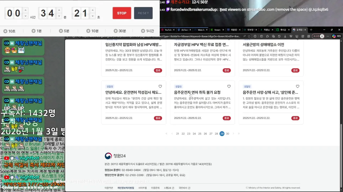Image resolution: width=343 pixels, height=192 pixels.
Task: Like the 음주운전자 면허 취득 불가 요청 heart
Action: pos(229,86)
